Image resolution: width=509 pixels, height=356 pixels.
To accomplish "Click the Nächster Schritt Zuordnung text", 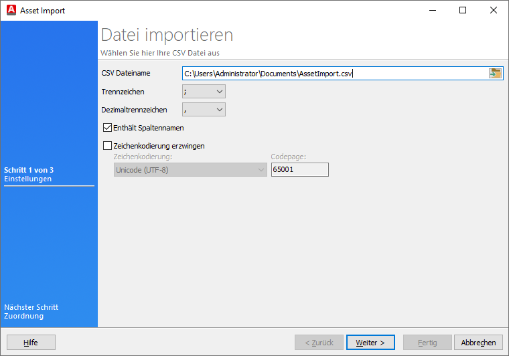I will click(x=31, y=312).
